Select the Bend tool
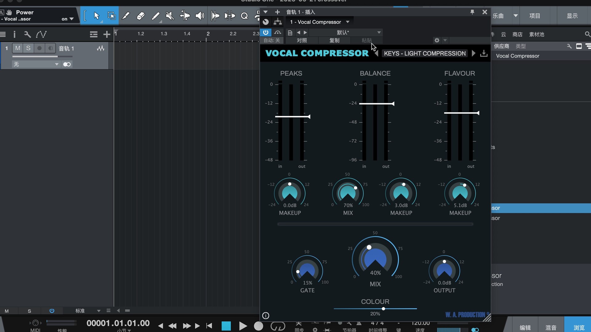This screenshot has height=332, width=591. (185, 16)
